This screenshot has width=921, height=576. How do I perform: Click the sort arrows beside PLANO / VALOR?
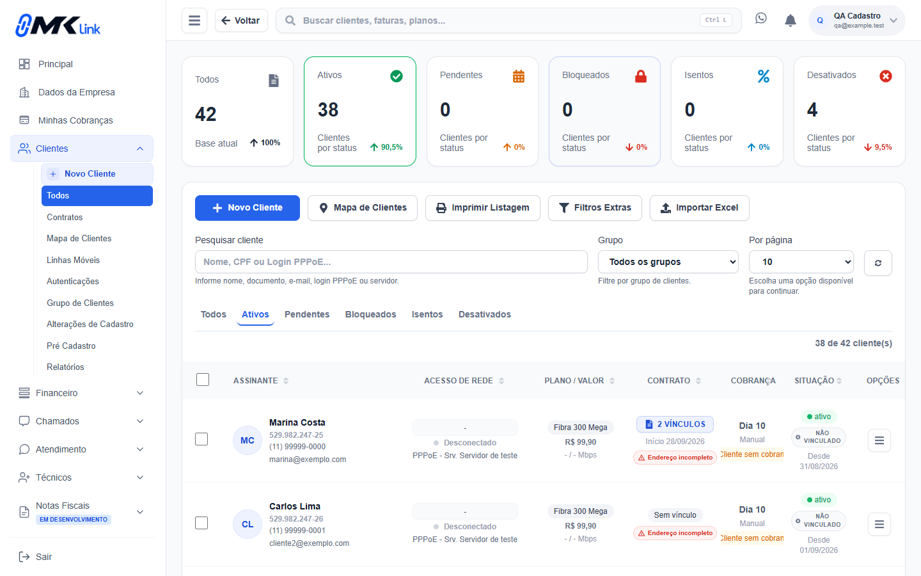pos(612,381)
